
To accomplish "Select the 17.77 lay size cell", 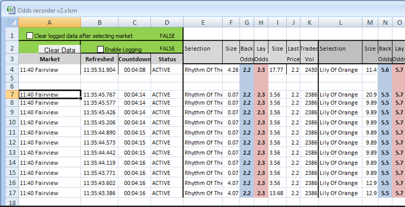I will [x=277, y=70].
